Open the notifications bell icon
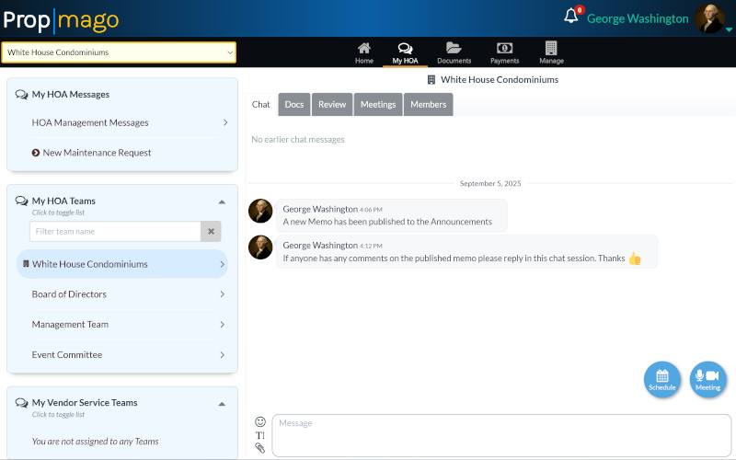 point(571,17)
